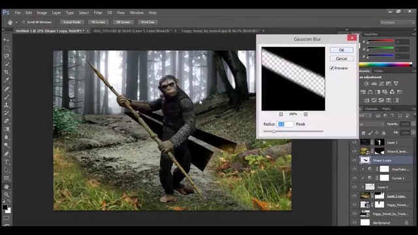
Task: Open the Filter menu
Action: pyautogui.click(x=98, y=13)
